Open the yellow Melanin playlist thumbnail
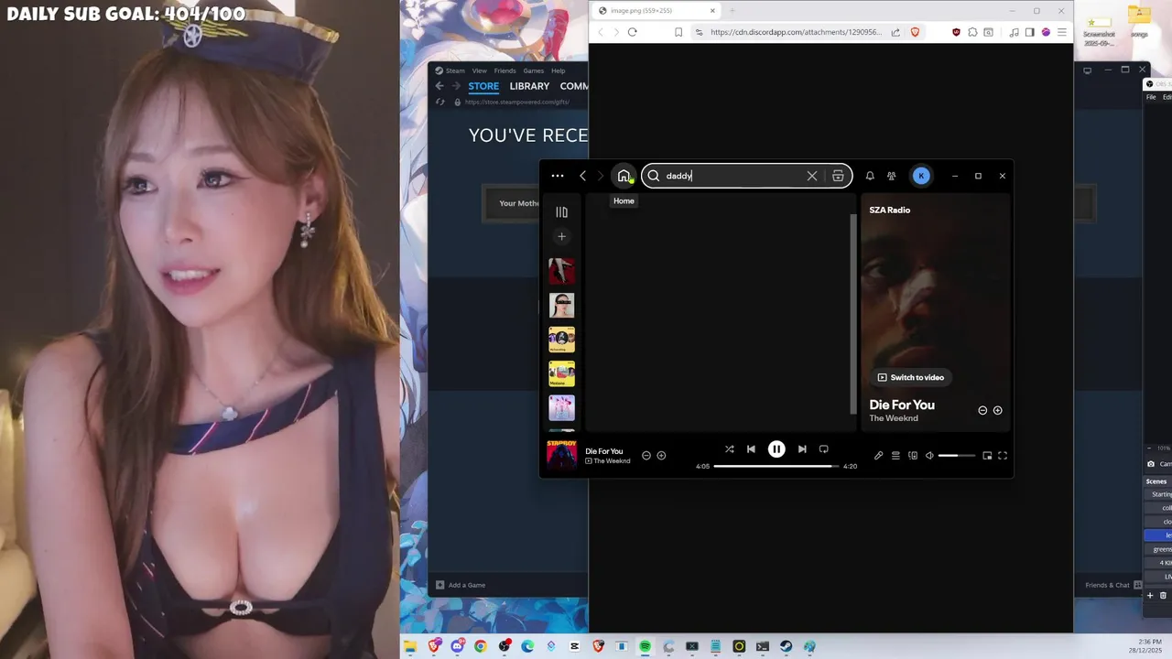This screenshot has height=659, width=1172. (x=561, y=373)
